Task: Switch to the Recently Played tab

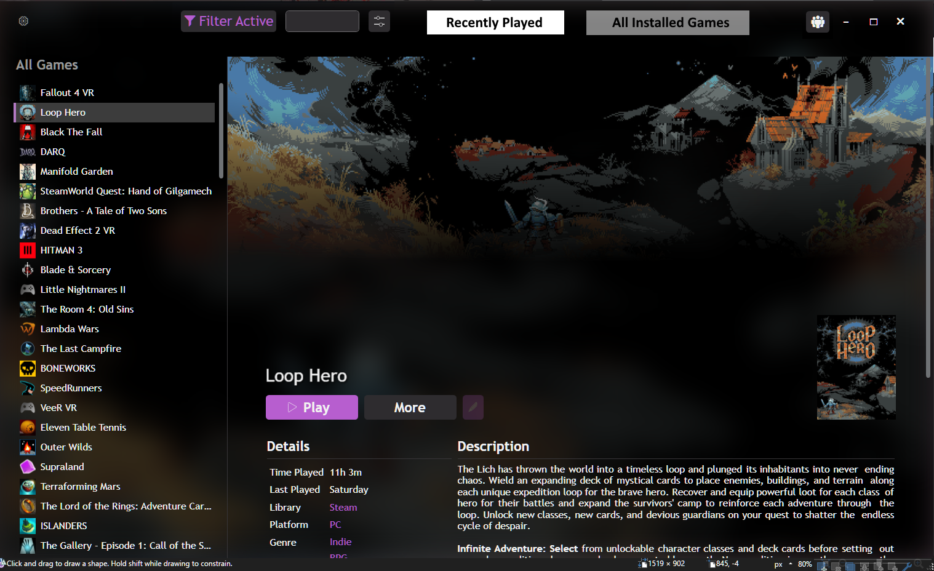Action: (x=495, y=22)
